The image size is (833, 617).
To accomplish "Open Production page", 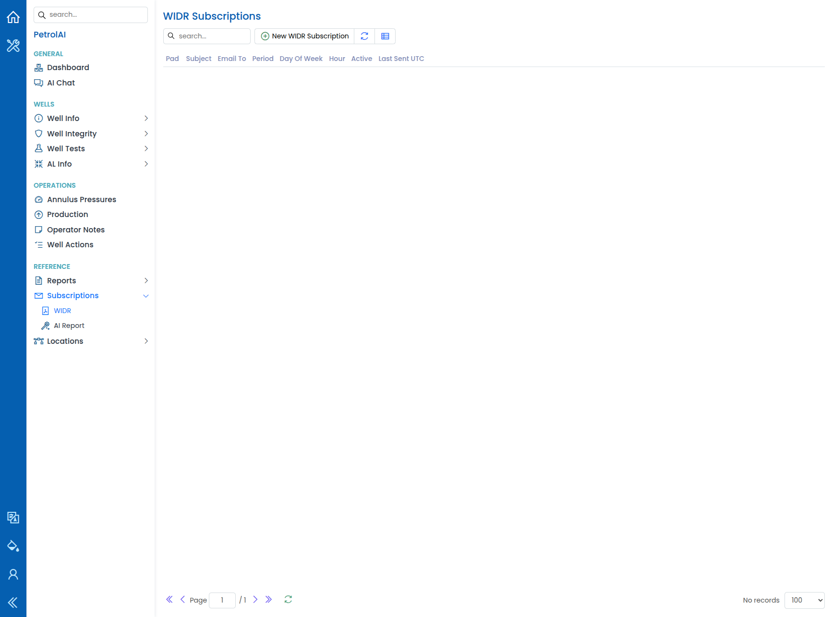I will coord(68,215).
